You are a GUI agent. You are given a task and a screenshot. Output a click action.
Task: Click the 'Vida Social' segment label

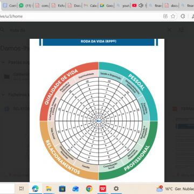53,133
